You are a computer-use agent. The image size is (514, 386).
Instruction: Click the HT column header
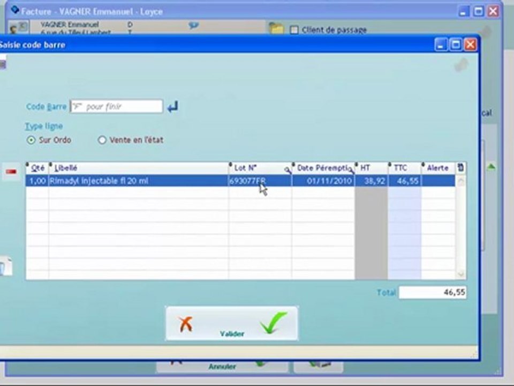372,168
